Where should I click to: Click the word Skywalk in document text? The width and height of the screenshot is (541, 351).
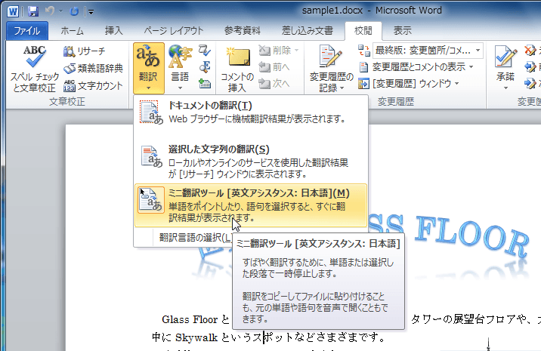(x=196, y=337)
